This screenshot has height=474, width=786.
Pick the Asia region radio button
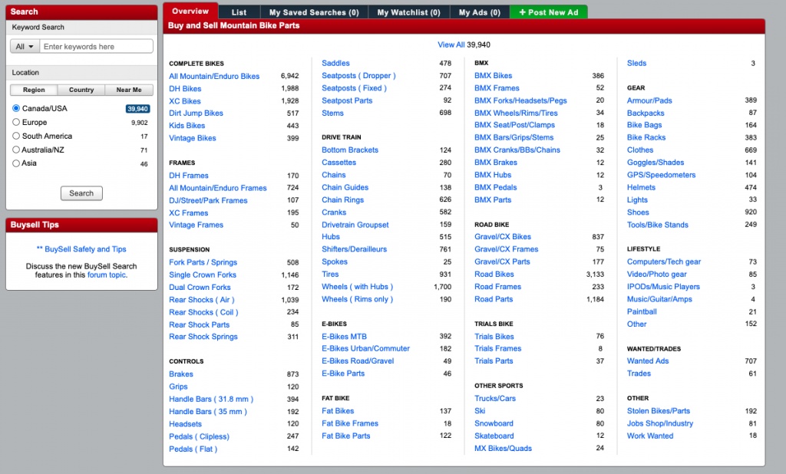coord(16,164)
